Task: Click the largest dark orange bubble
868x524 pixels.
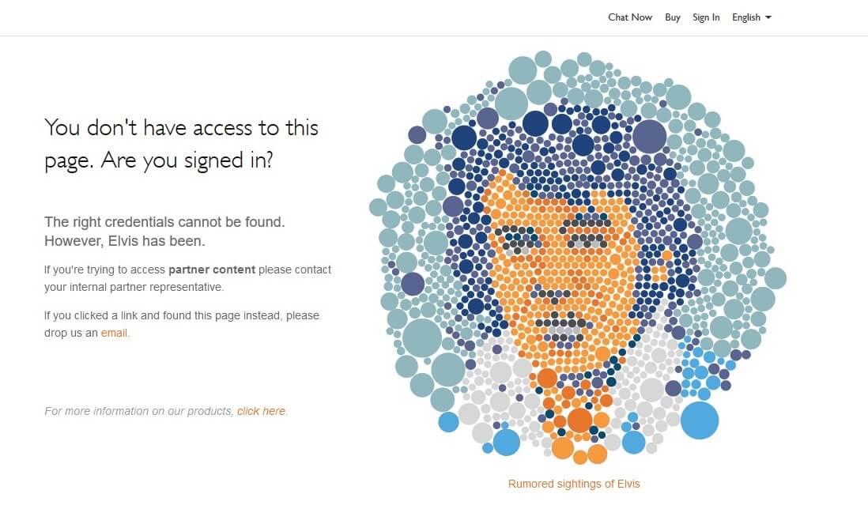Action: pyautogui.click(x=579, y=420)
